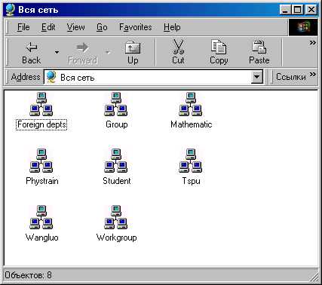Click the Group label text
The height and width of the screenshot is (285, 322).
pos(117,124)
